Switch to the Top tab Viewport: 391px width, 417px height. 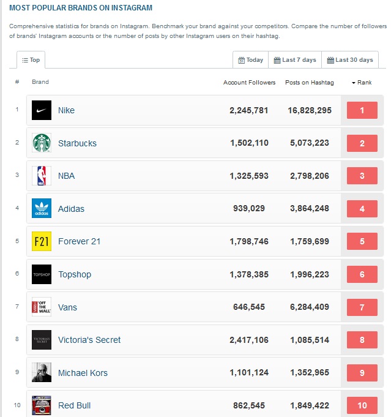[31, 60]
